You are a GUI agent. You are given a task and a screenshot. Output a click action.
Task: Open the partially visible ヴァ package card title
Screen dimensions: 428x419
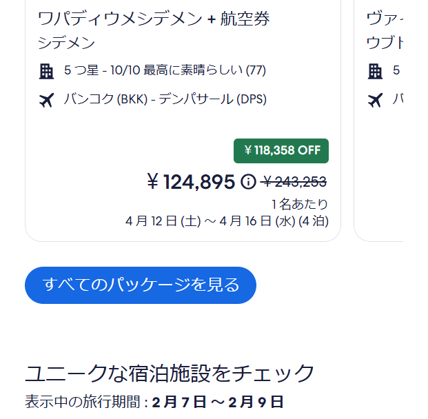point(385,19)
